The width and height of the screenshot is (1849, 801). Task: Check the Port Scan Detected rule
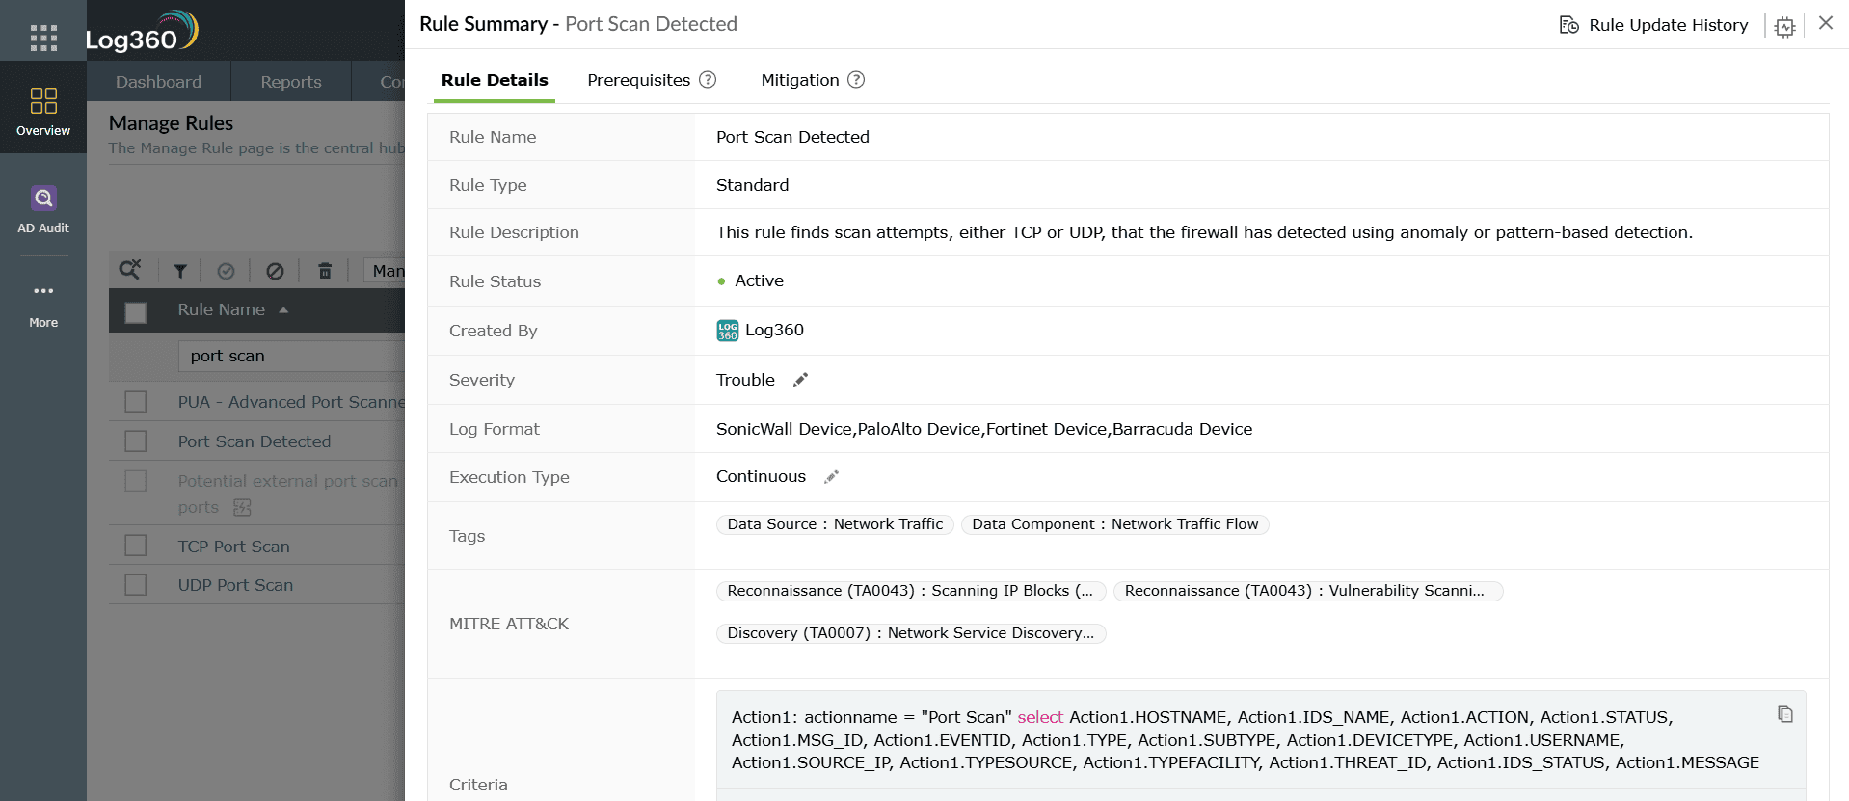136,441
